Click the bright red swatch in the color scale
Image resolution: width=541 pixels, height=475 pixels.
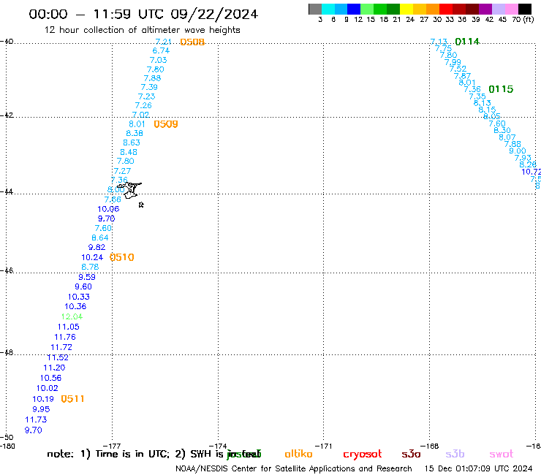point(446,9)
